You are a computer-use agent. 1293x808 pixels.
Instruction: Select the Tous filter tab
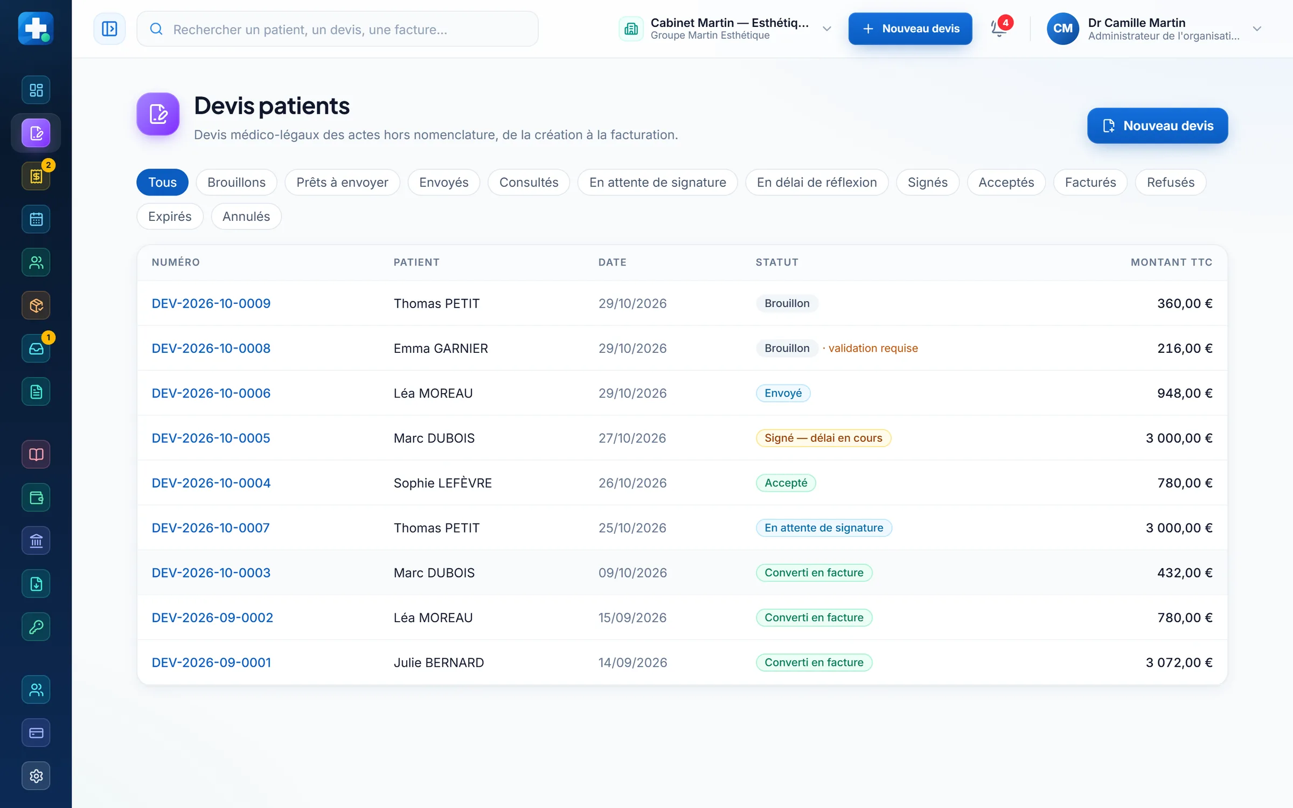click(x=162, y=182)
